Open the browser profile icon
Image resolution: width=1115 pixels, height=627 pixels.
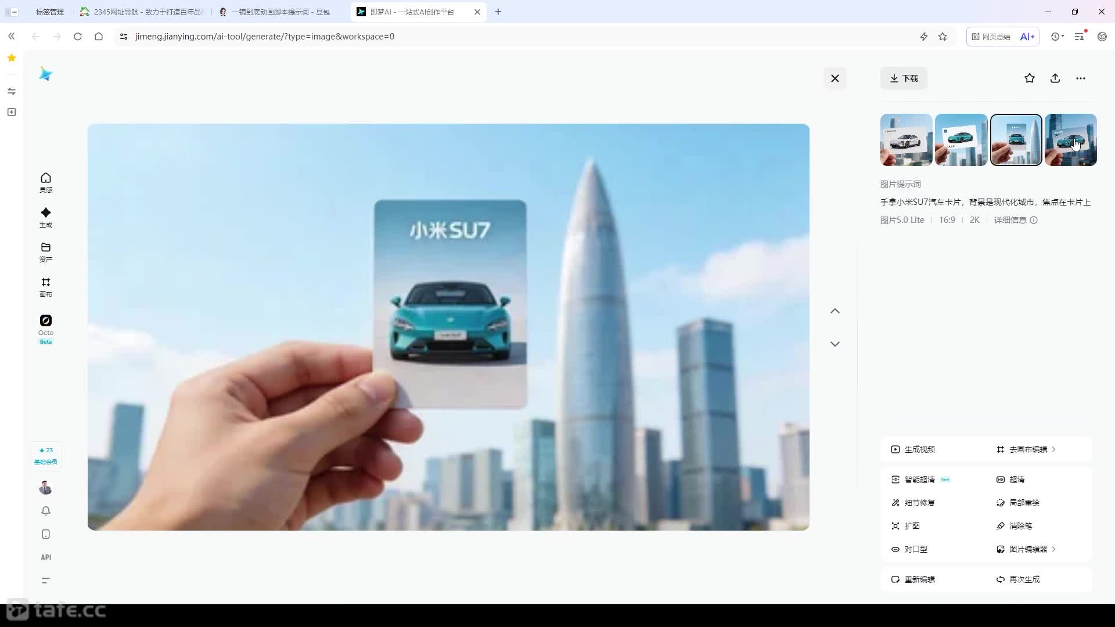1102,37
